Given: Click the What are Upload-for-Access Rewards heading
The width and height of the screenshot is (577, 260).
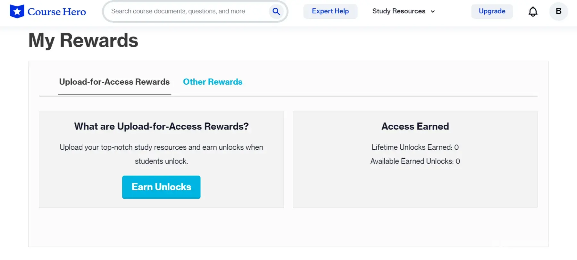Looking at the screenshot, I should pos(161,126).
